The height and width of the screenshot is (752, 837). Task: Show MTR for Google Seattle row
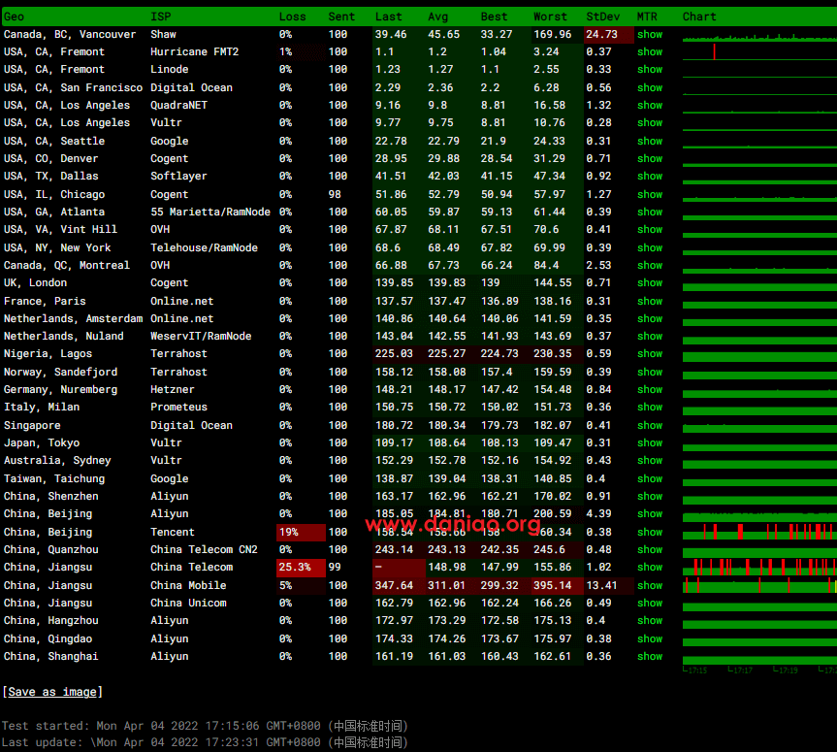pyautogui.click(x=650, y=141)
